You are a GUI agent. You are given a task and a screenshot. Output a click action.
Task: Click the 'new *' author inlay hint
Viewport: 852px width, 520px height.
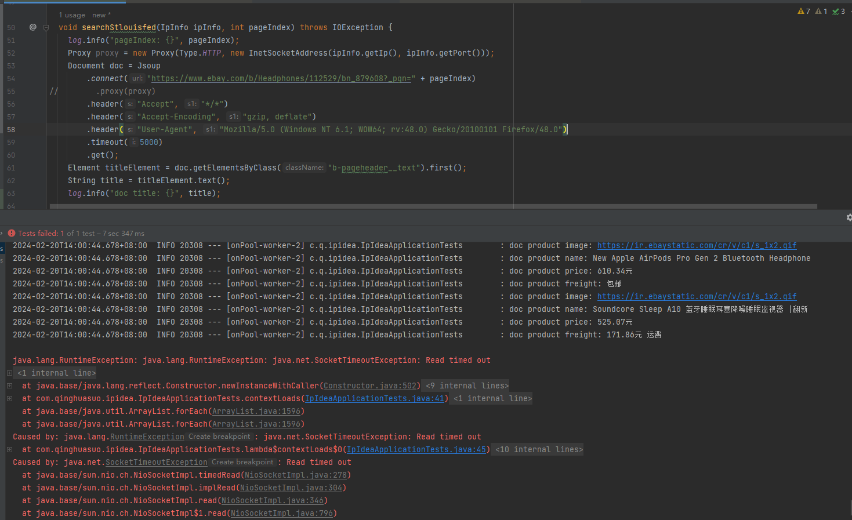coord(101,15)
